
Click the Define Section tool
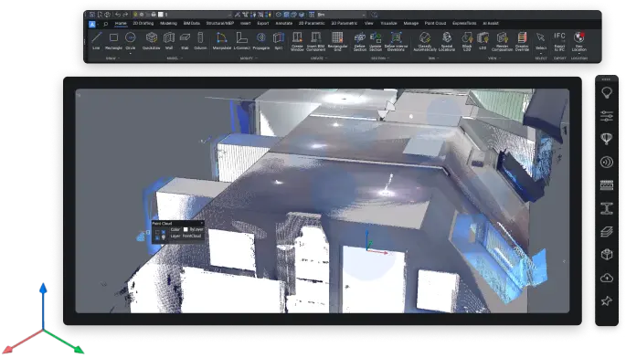click(360, 41)
